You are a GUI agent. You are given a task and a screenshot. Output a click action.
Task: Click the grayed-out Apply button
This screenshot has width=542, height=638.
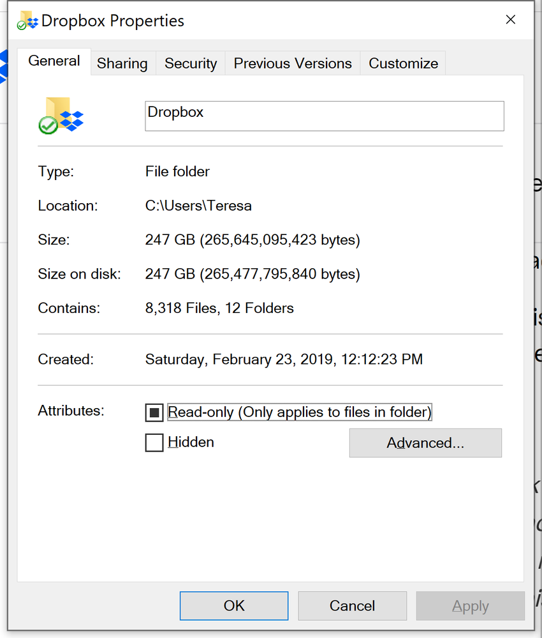(x=470, y=605)
